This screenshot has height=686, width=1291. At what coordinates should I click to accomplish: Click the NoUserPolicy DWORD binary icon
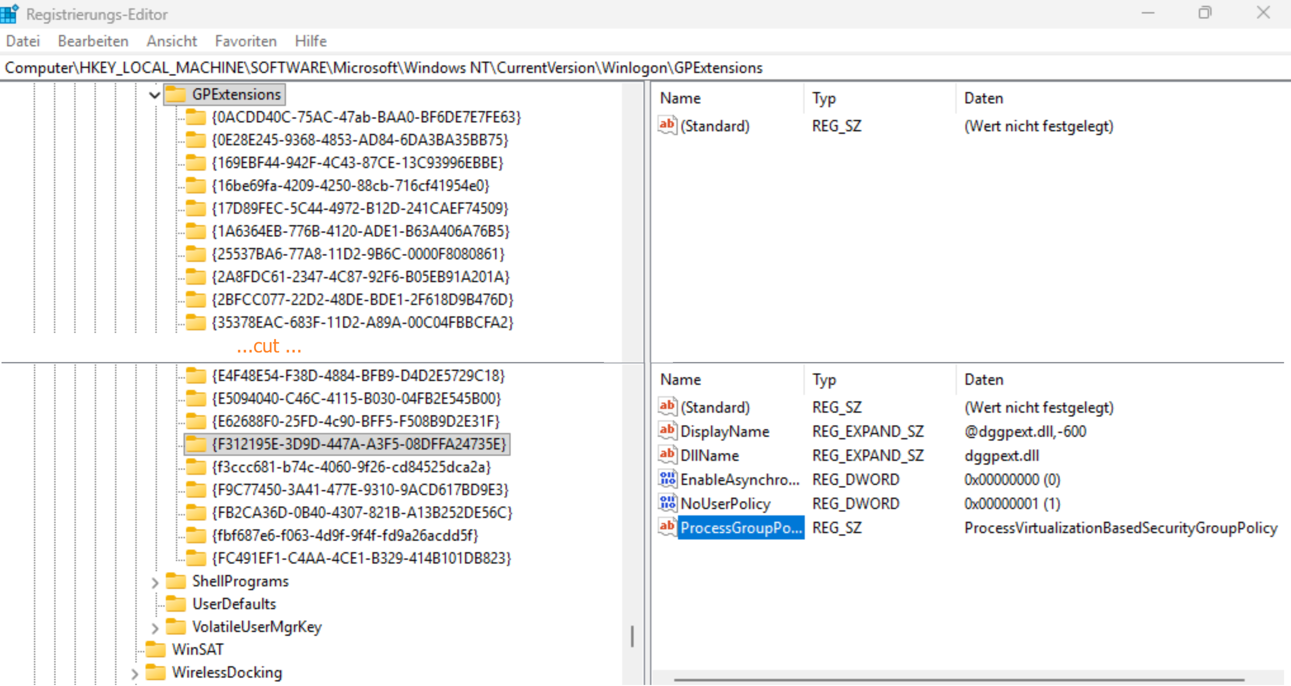point(667,503)
